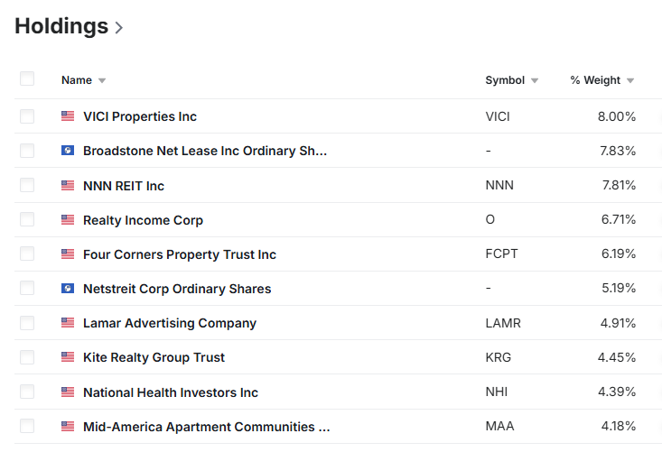
Task: Click the flag icon beside National Health Investors
Action: (x=68, y=392)
